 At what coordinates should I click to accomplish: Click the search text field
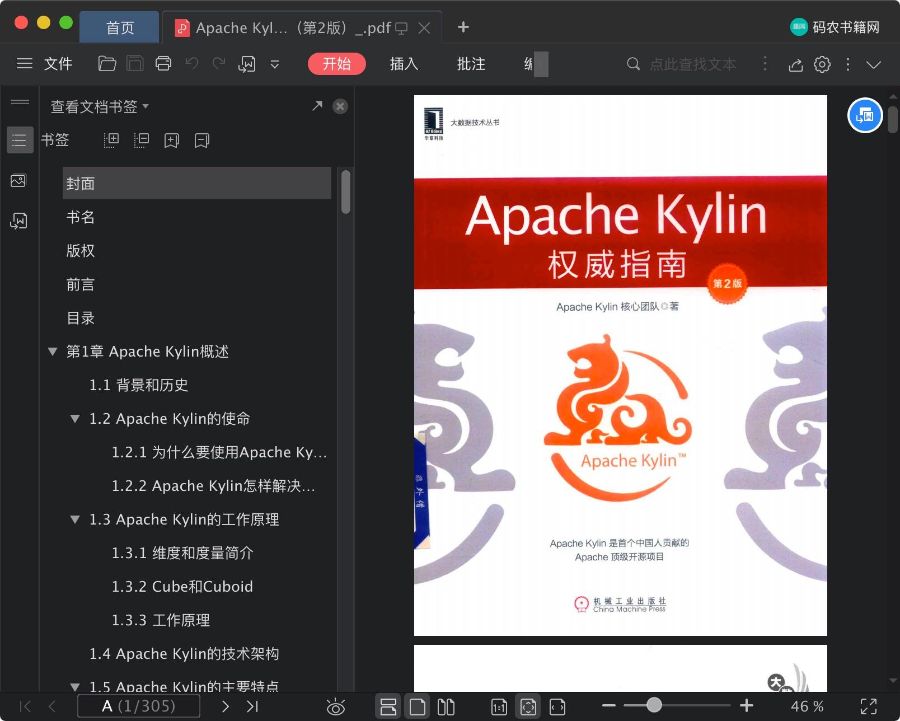(693, 64)
